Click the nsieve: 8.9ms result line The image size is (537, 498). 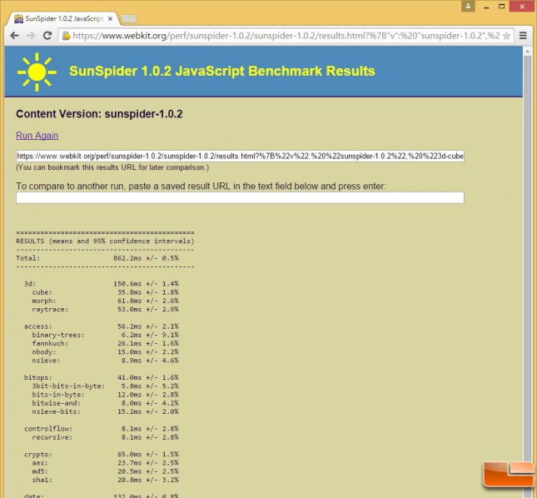[106, 361]
